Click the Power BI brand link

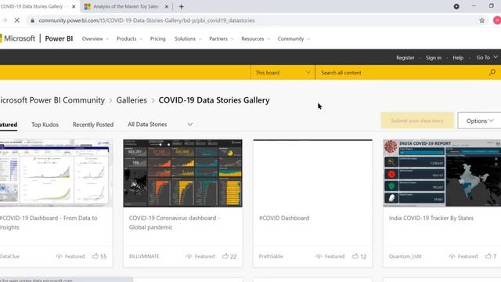(59, 38)
